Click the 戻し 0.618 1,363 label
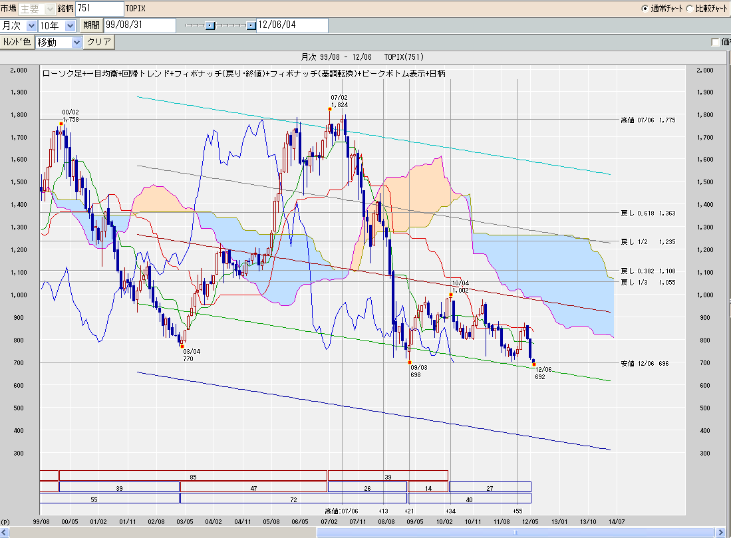This screenshot has width=731, height=538. tap(648, 213)
